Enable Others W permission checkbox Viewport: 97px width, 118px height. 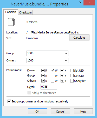pyautogui.click(x=53, y=81)
